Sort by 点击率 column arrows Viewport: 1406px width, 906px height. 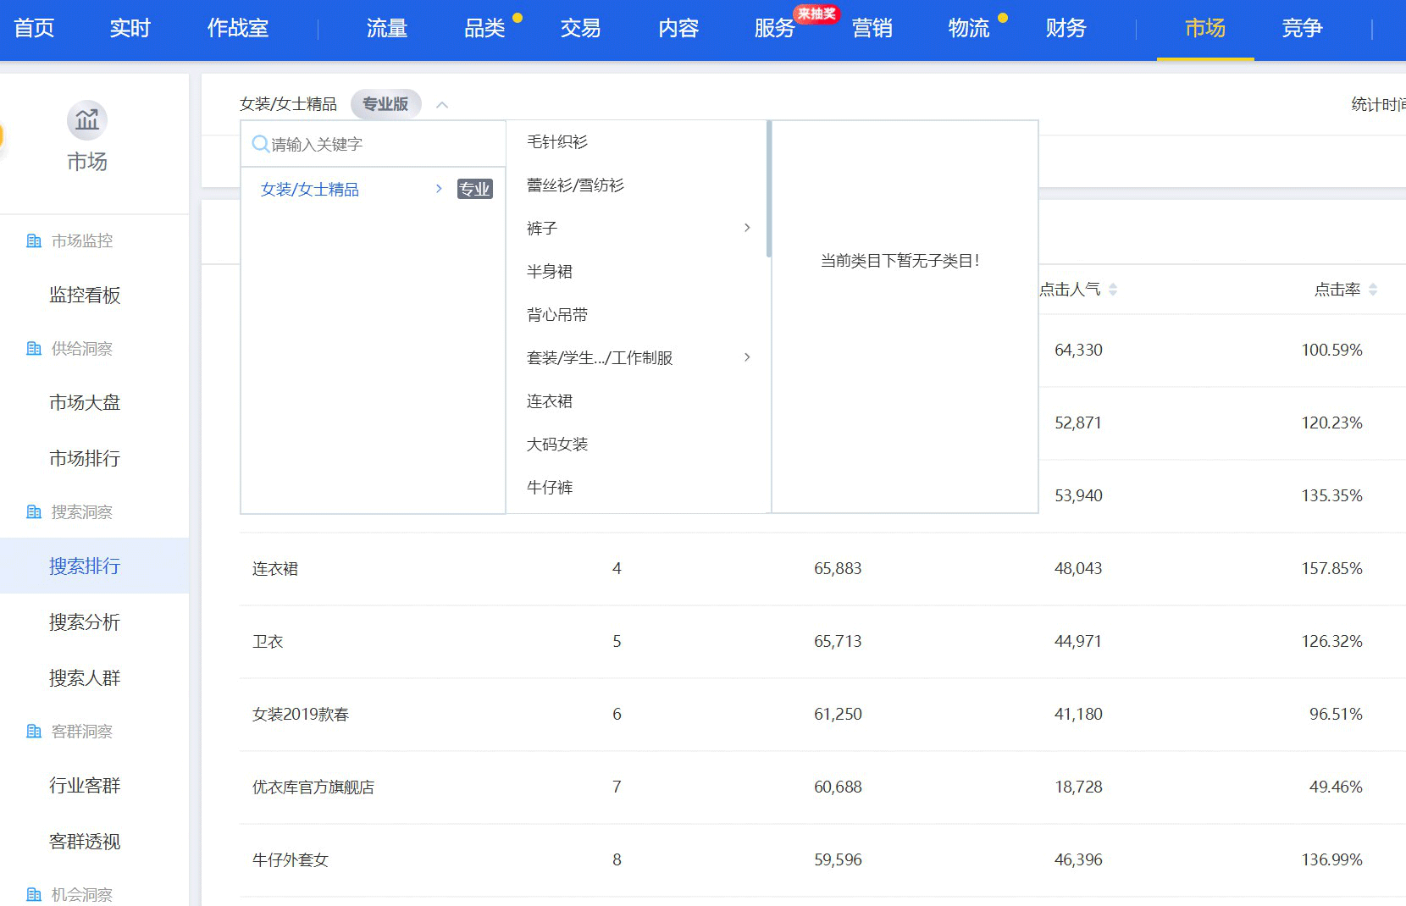tap(1373, 290)
